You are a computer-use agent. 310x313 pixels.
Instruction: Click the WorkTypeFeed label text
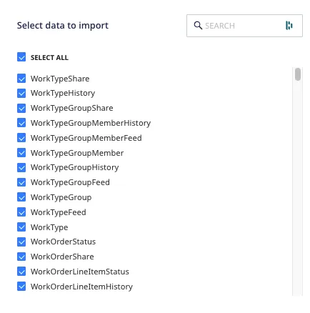pyautogui.click(x=59, y=212)
